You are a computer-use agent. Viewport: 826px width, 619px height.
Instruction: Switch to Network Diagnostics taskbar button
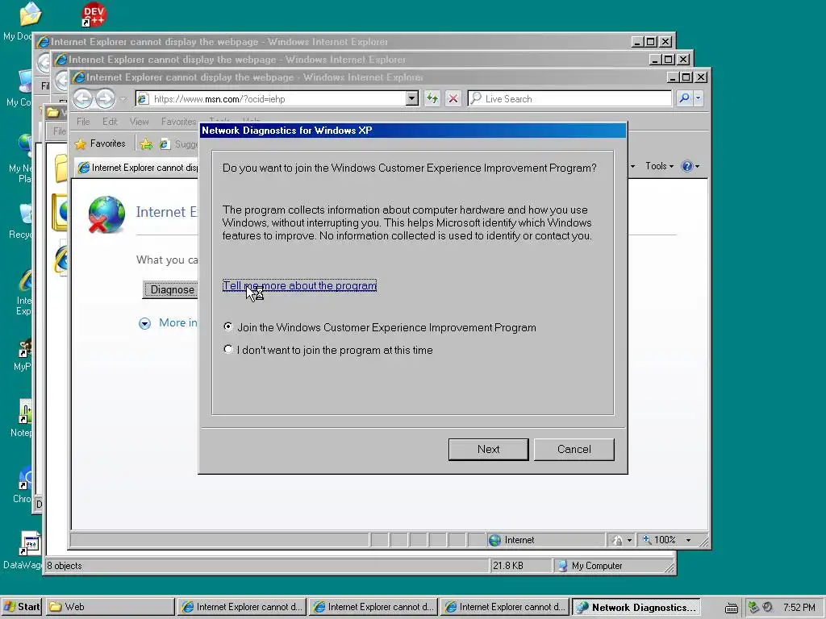636,607
